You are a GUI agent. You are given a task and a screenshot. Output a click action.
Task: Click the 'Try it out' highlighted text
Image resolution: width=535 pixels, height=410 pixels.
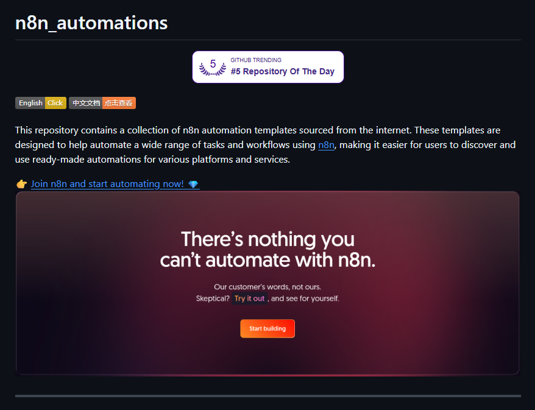click(x=249, y=299)
